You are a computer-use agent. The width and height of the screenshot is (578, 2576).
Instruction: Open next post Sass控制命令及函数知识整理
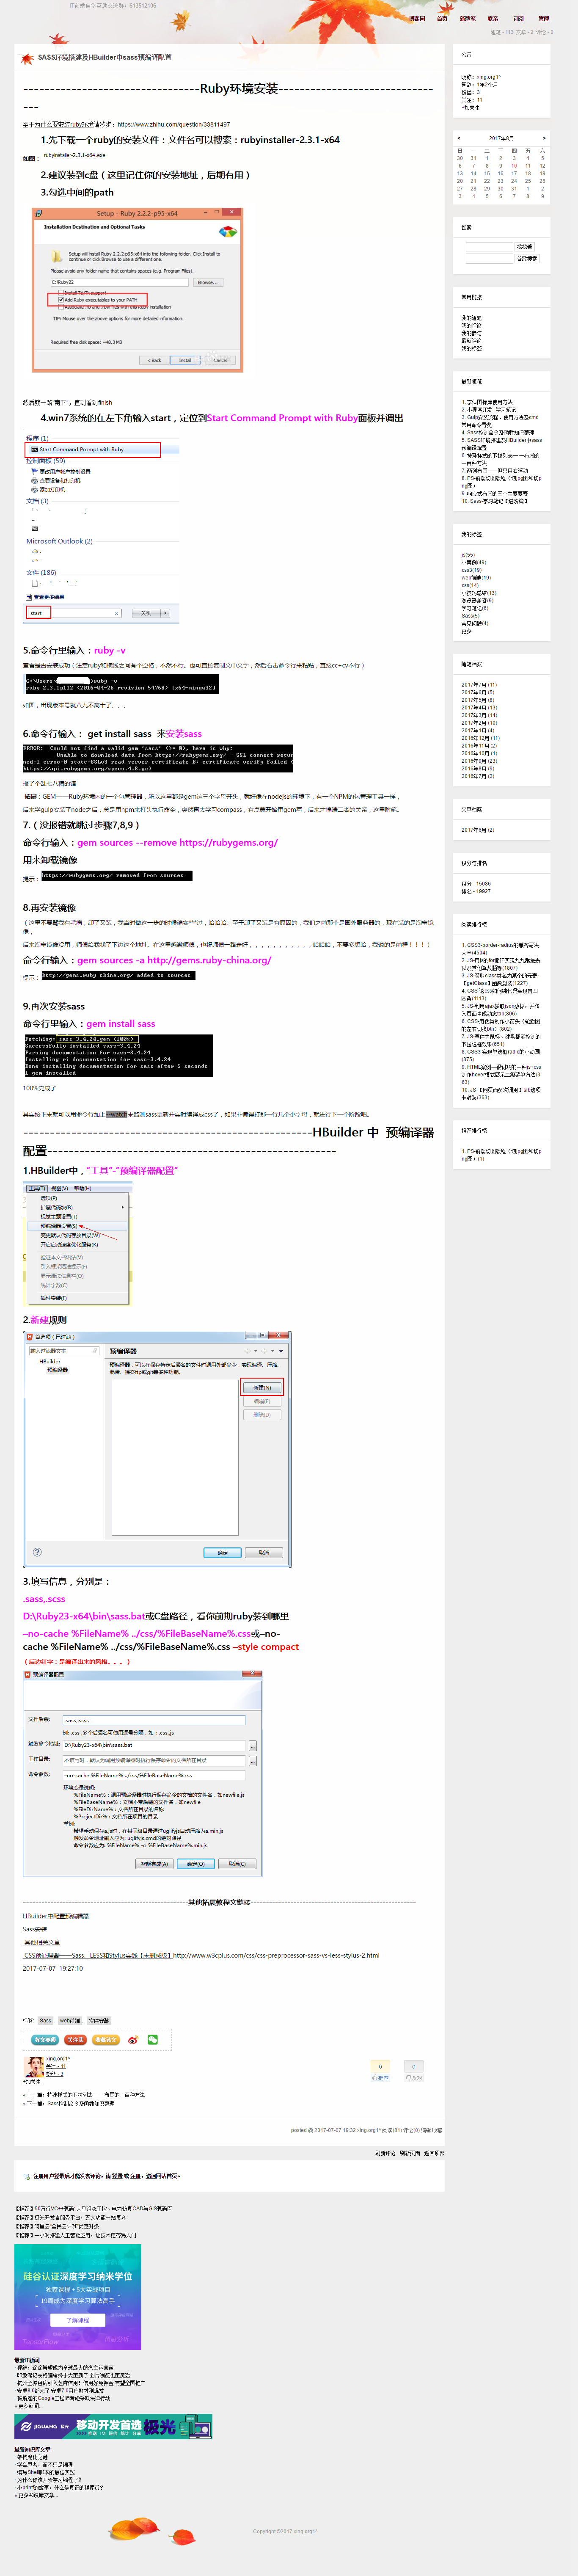tap(81, 2104)
